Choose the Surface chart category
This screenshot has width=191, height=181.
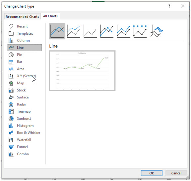point(25,97)
